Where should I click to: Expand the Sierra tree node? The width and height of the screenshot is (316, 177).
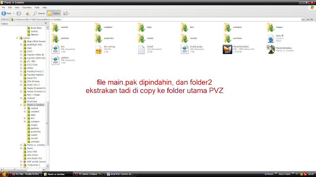click(x=21, y=148)
